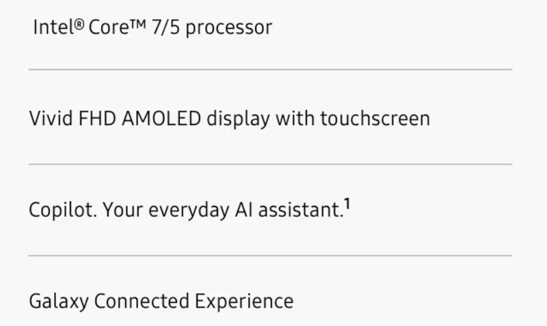Click the trademark symbol after Core
This screenshot has width=547, height=326.
click(137, 23)
